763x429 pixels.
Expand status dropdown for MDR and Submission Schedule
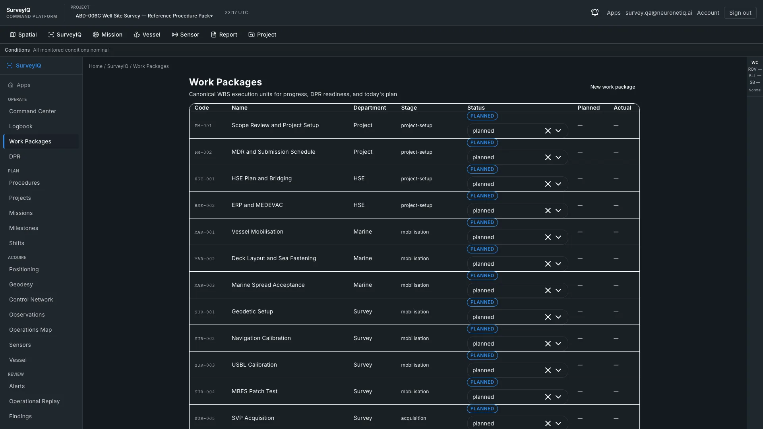558,157
